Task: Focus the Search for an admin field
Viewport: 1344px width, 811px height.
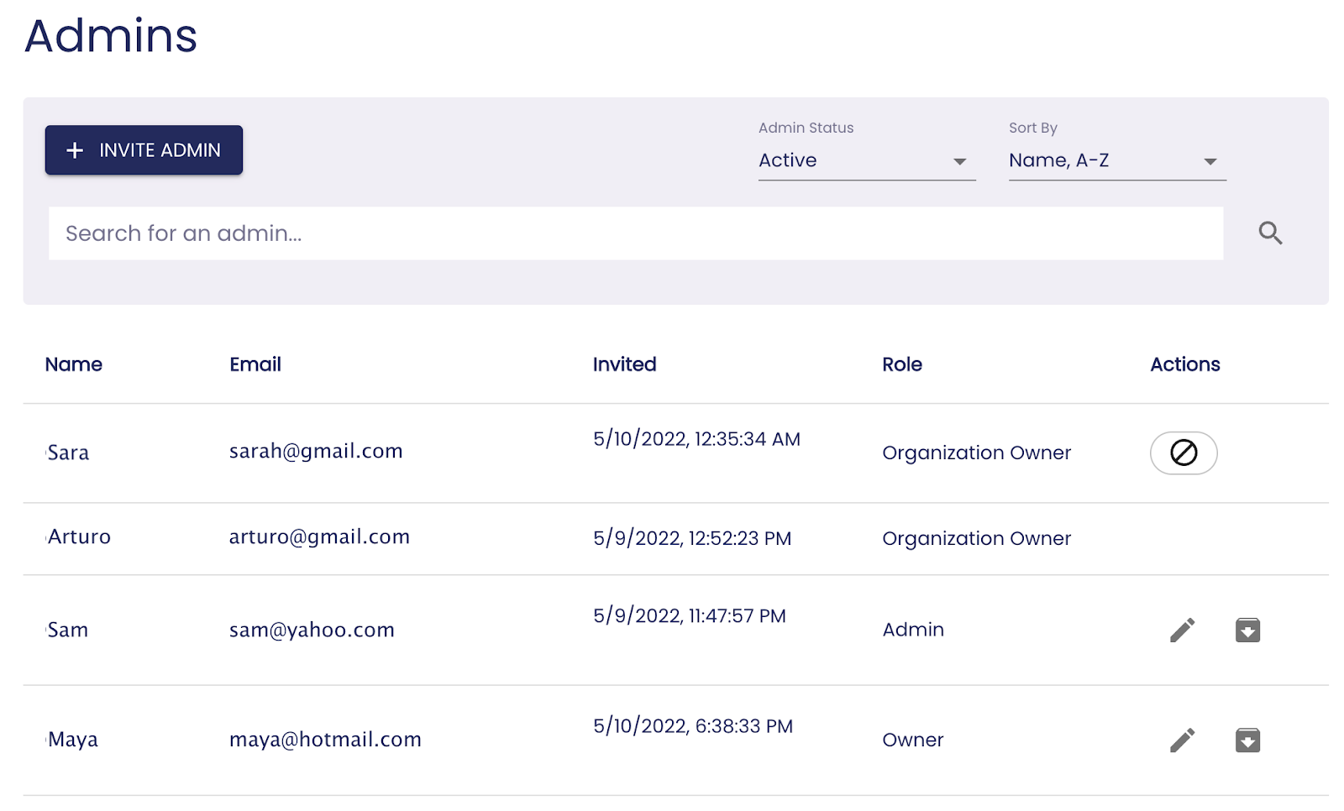Action: [636, 233]
